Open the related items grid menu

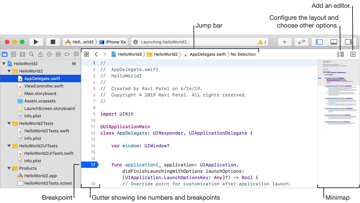[87, 54]
